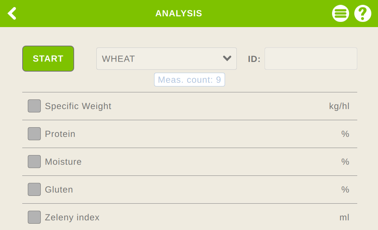Open help via question mark icon
378x230 pixels.
click(362, 13)
